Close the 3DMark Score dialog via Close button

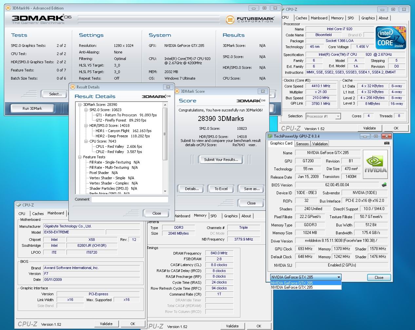point(251,203)
